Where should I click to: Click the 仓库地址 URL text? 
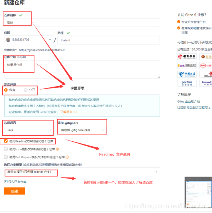42,50
